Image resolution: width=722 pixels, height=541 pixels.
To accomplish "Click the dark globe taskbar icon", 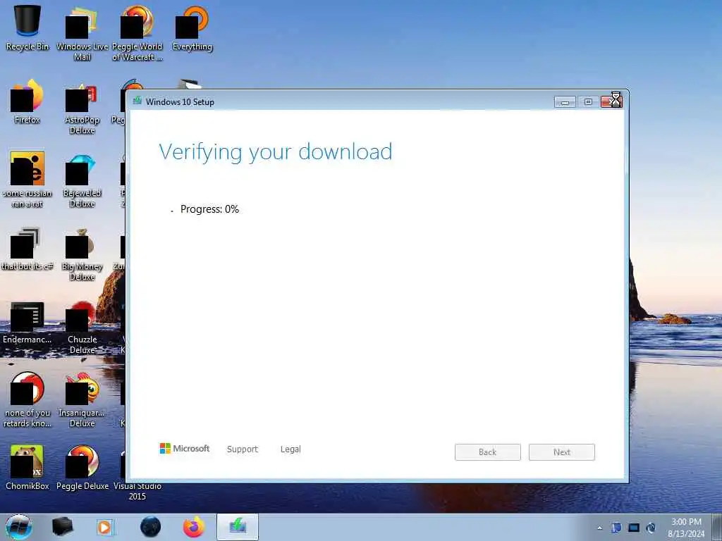I will click(x=151, y=527).
